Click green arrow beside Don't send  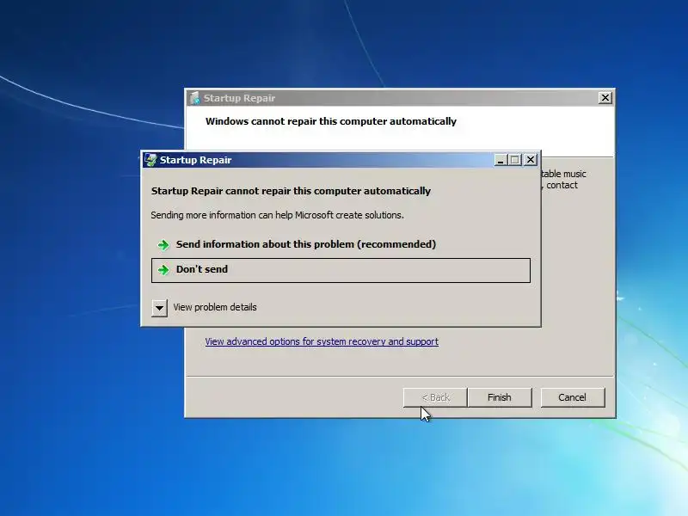163,270
